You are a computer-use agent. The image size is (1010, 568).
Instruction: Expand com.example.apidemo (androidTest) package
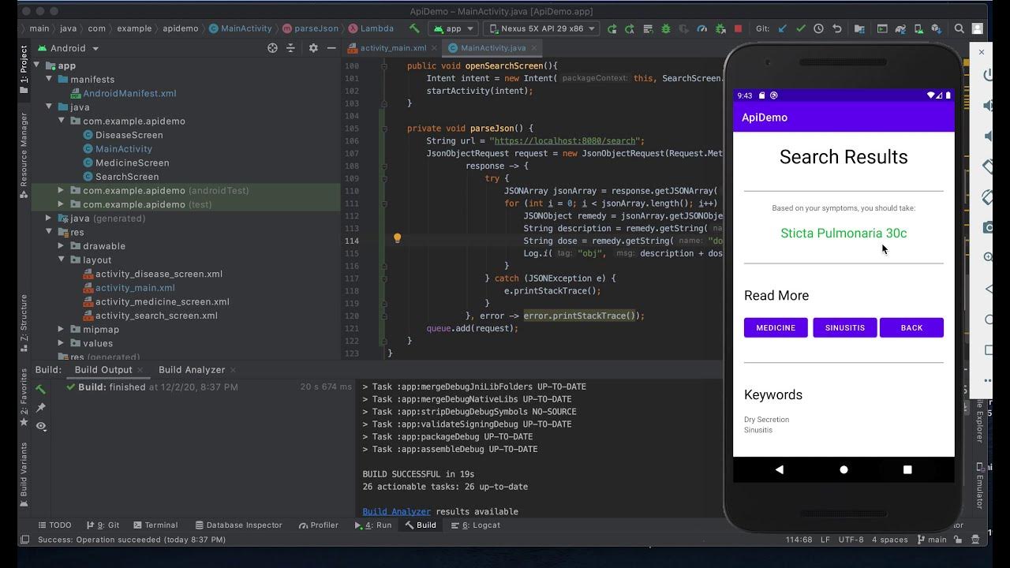[62, 190]
